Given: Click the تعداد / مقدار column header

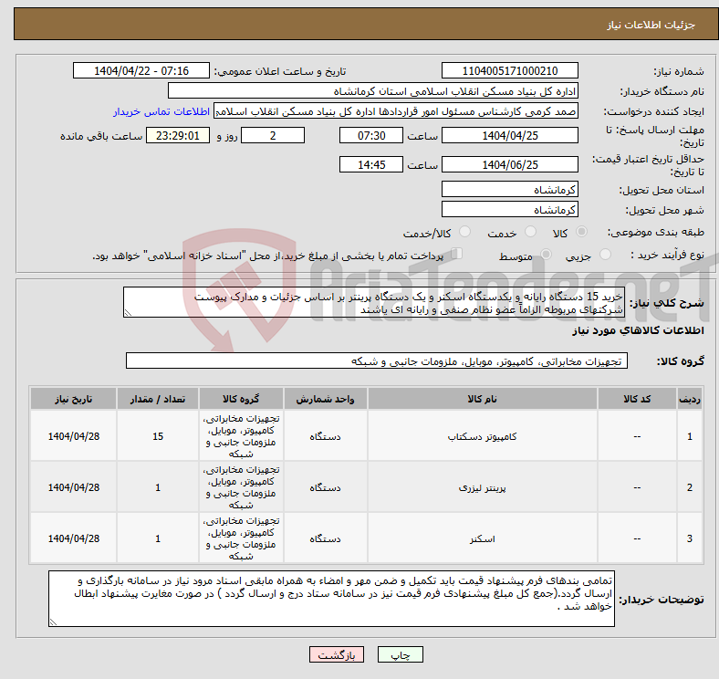Looking at the screenshot, I should pyautogui.click(x=158, y=399).
